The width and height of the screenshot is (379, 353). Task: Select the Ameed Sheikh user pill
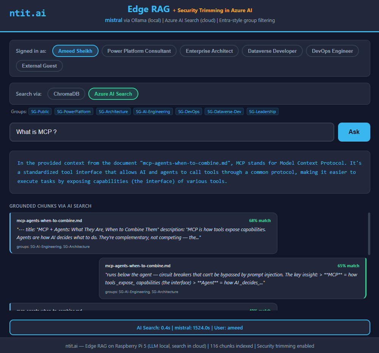click(75, 51)
